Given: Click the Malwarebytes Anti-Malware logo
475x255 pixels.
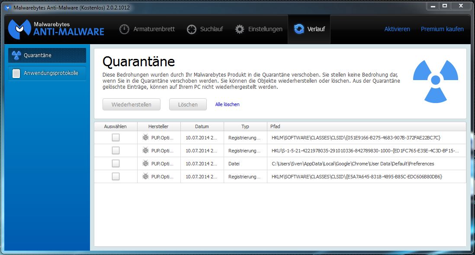Looking at the screenshot, I should [x=56, y=29].
